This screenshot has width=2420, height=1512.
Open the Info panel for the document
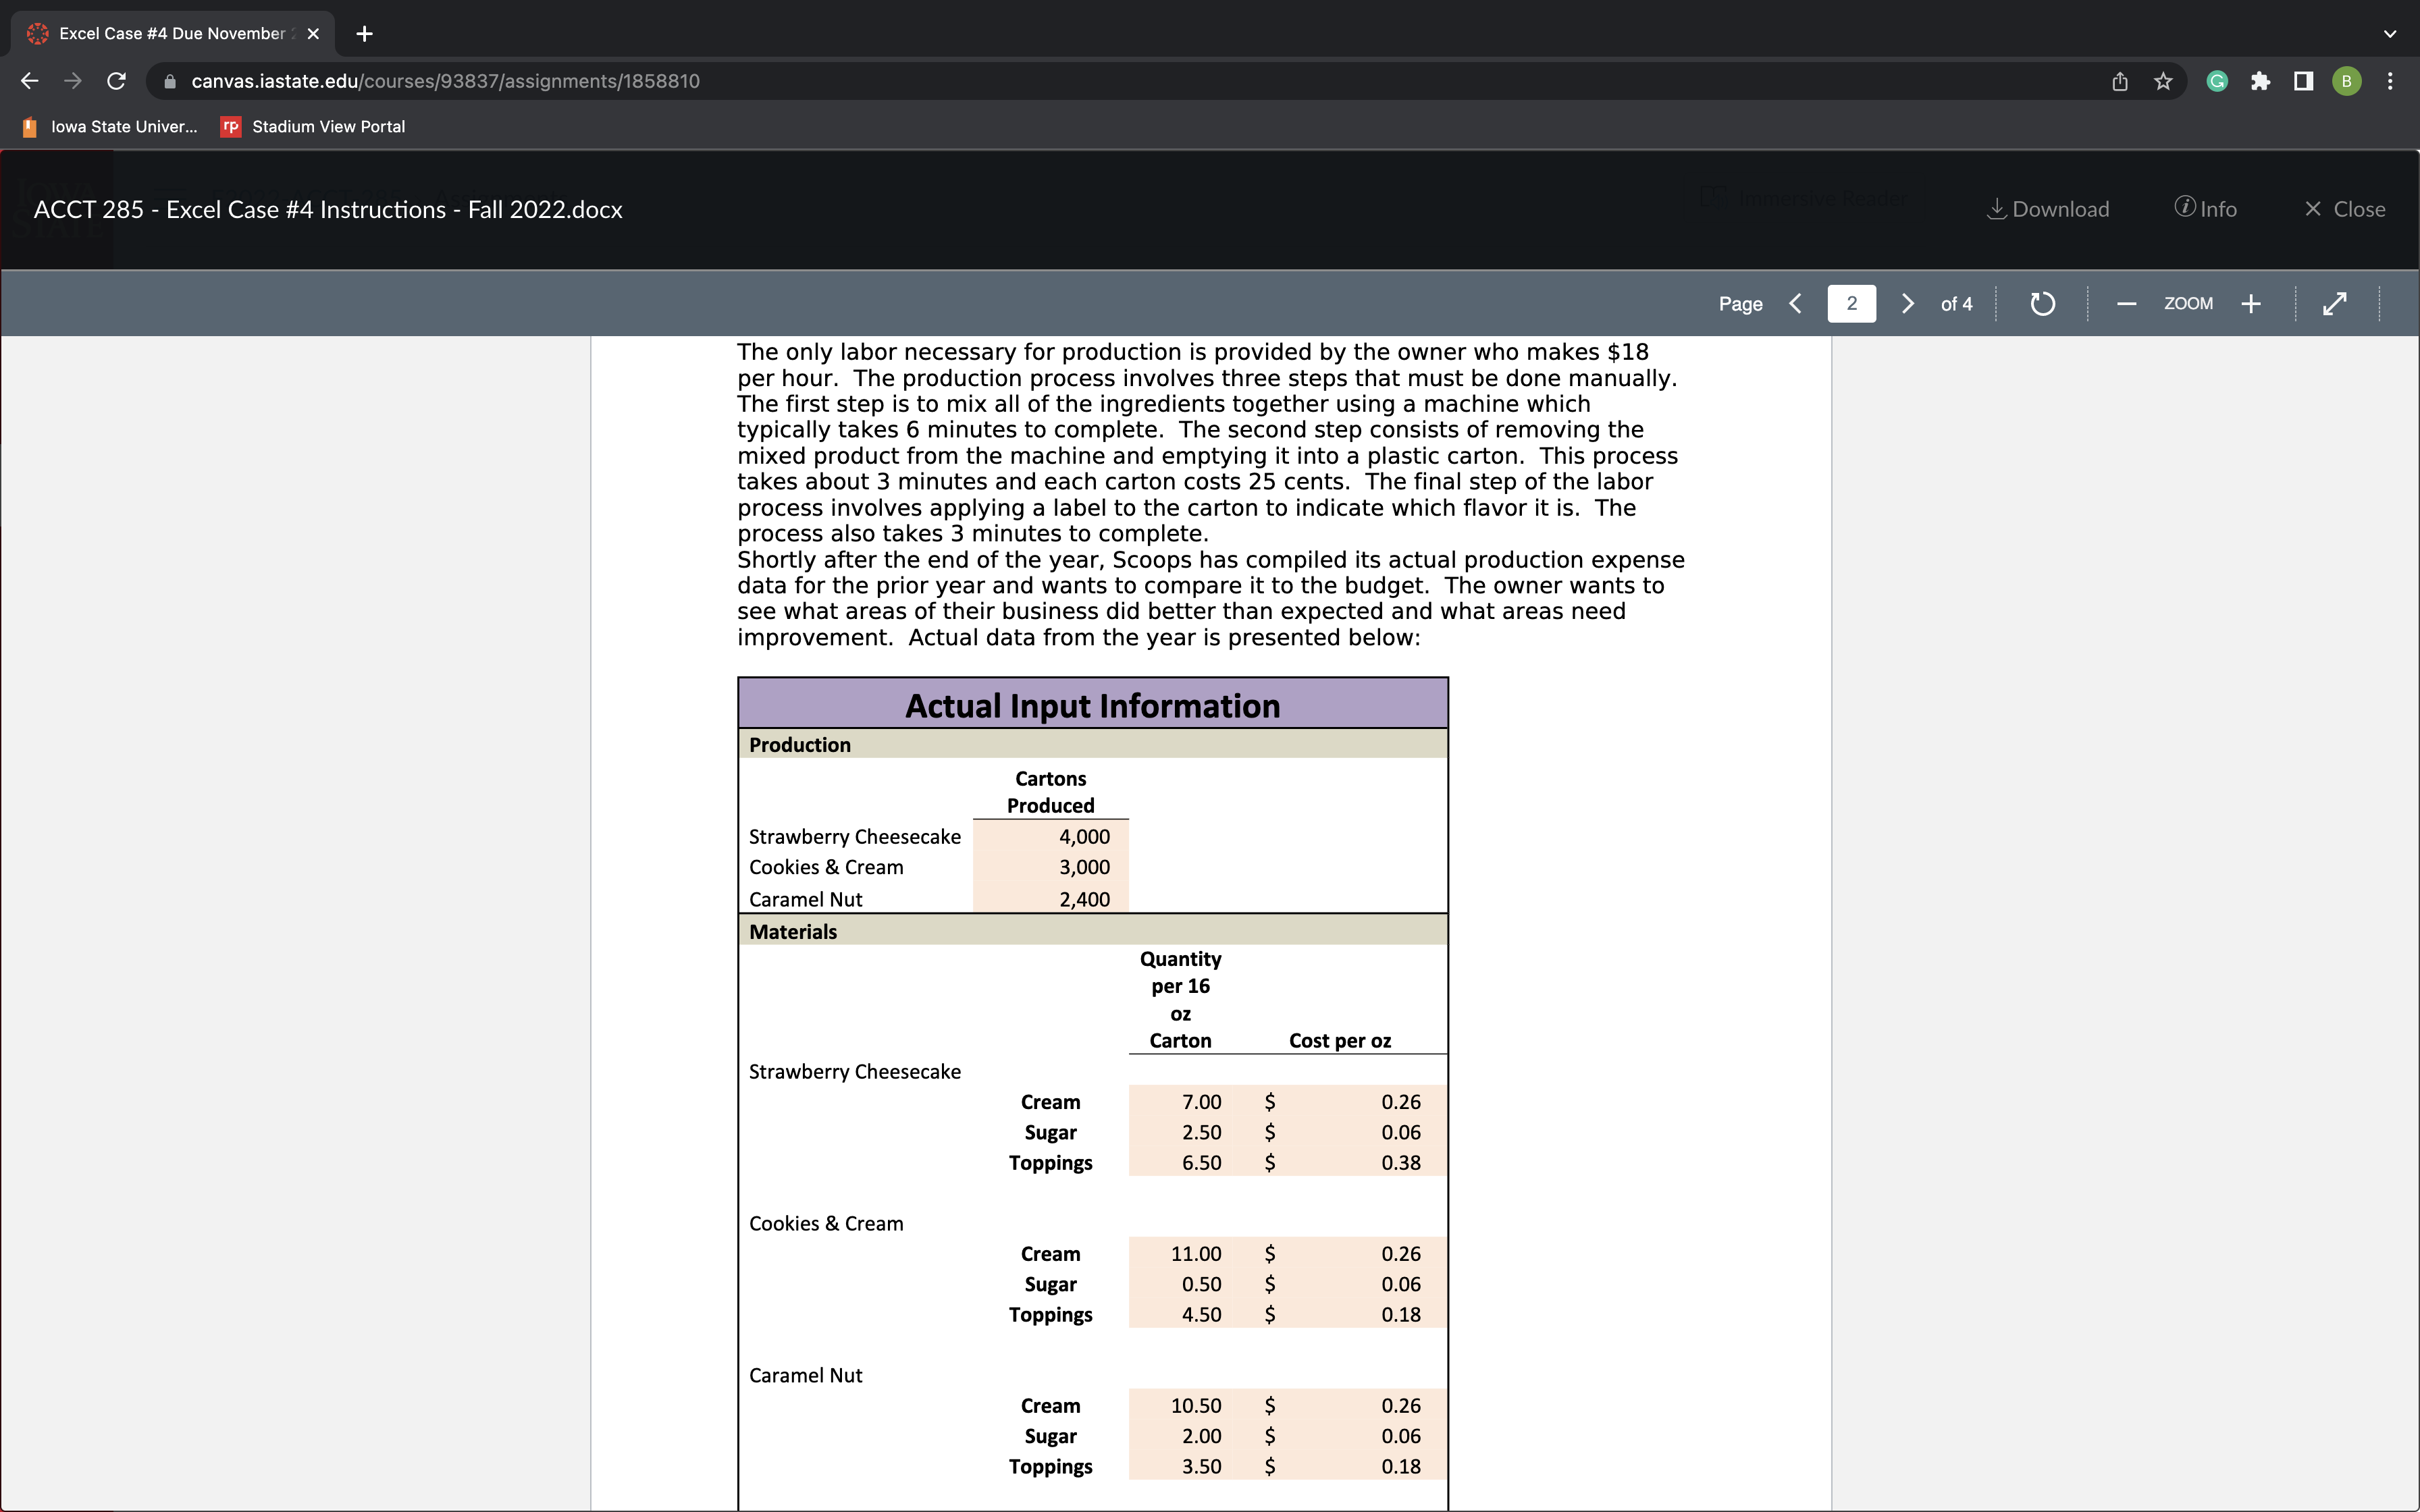tap(2205, 209)
